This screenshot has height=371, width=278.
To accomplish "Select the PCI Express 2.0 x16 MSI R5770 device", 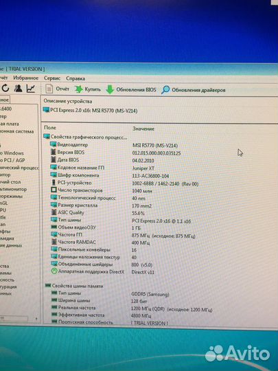I will click(91, 110).
